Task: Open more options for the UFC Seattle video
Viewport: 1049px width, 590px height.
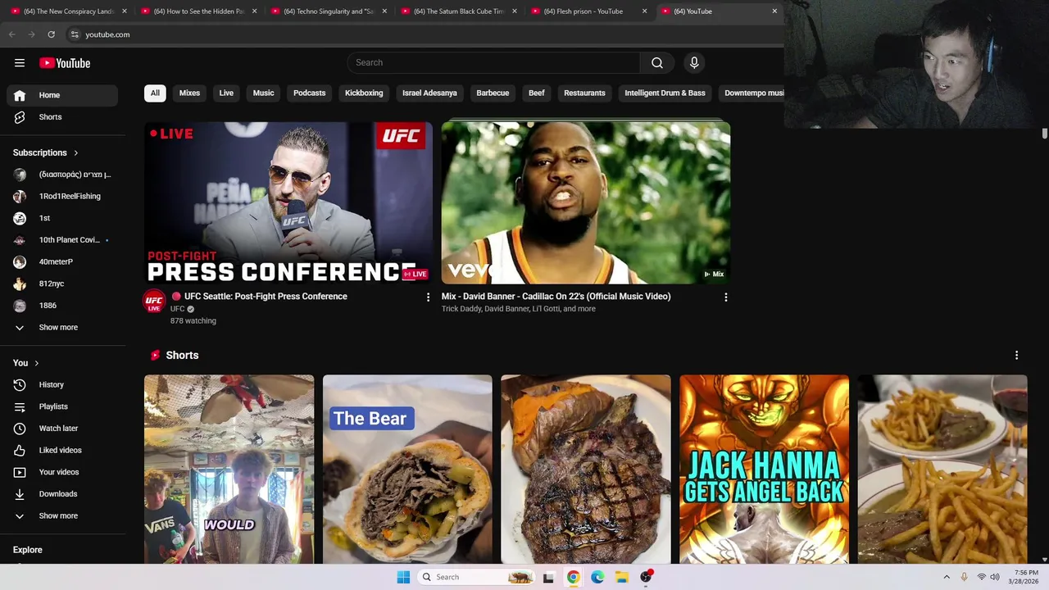Action: pos(428,297)
